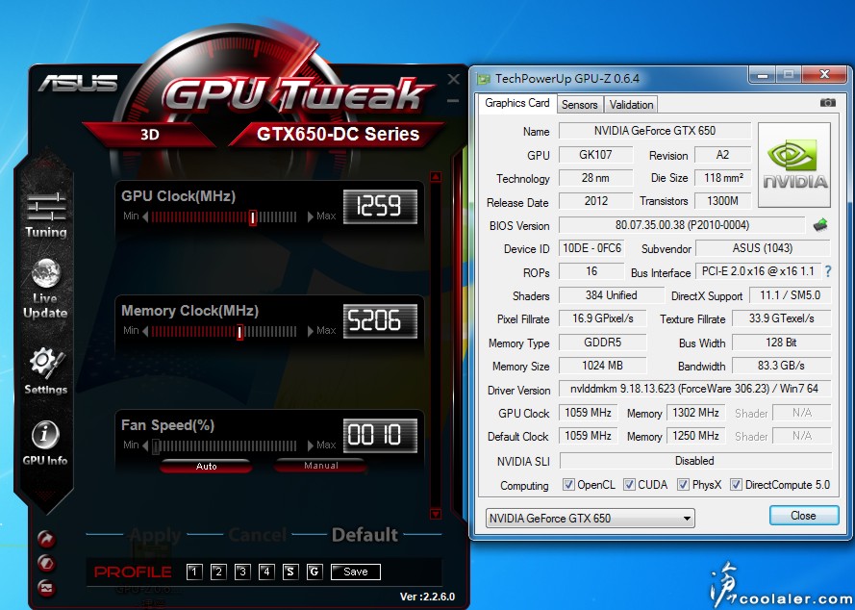Load profile 2
This screenshot has height=610, width=855.
(218, 572)
